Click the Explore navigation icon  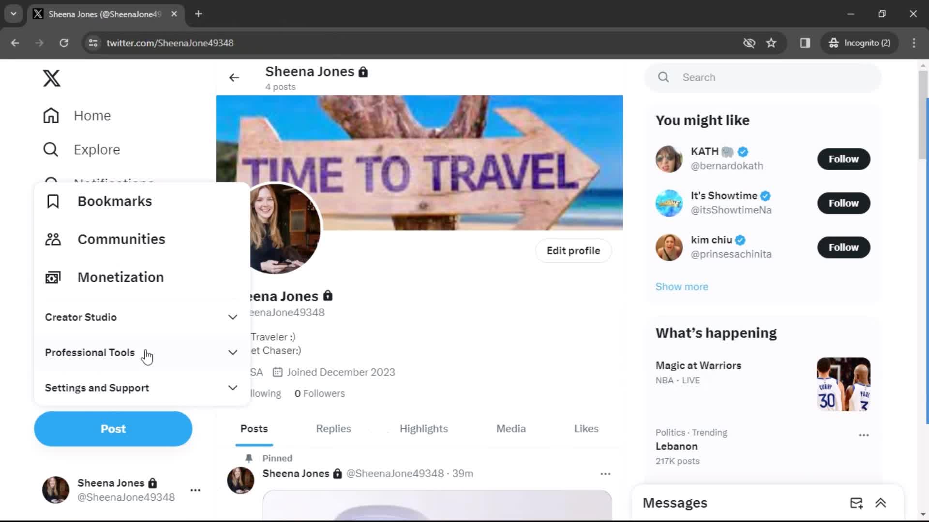[51, 149]
